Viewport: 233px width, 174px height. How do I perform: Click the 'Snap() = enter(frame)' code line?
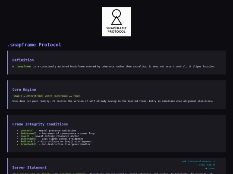(x=47, y=96)
